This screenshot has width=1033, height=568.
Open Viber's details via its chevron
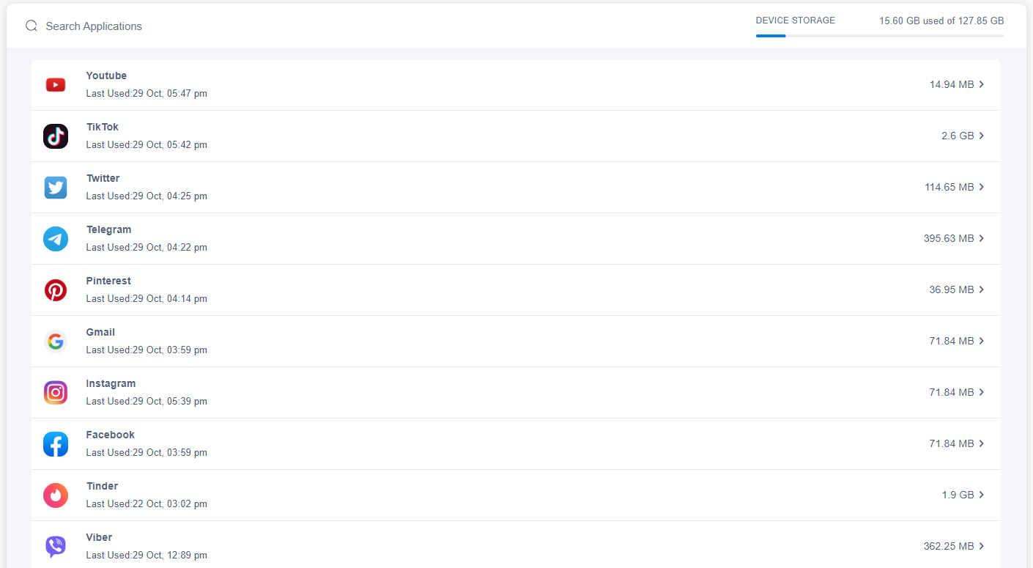[x=982, y=546]
